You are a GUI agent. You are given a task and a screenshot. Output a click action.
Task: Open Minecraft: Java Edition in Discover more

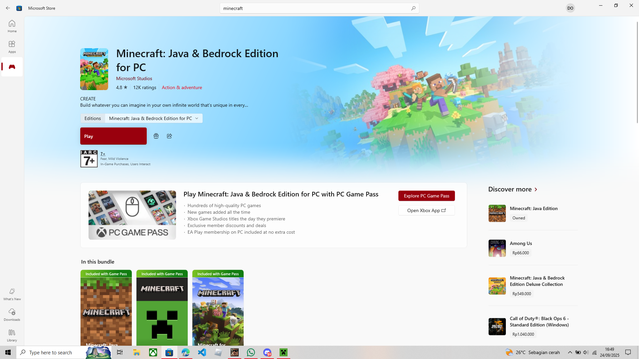[x=533, y=213]
